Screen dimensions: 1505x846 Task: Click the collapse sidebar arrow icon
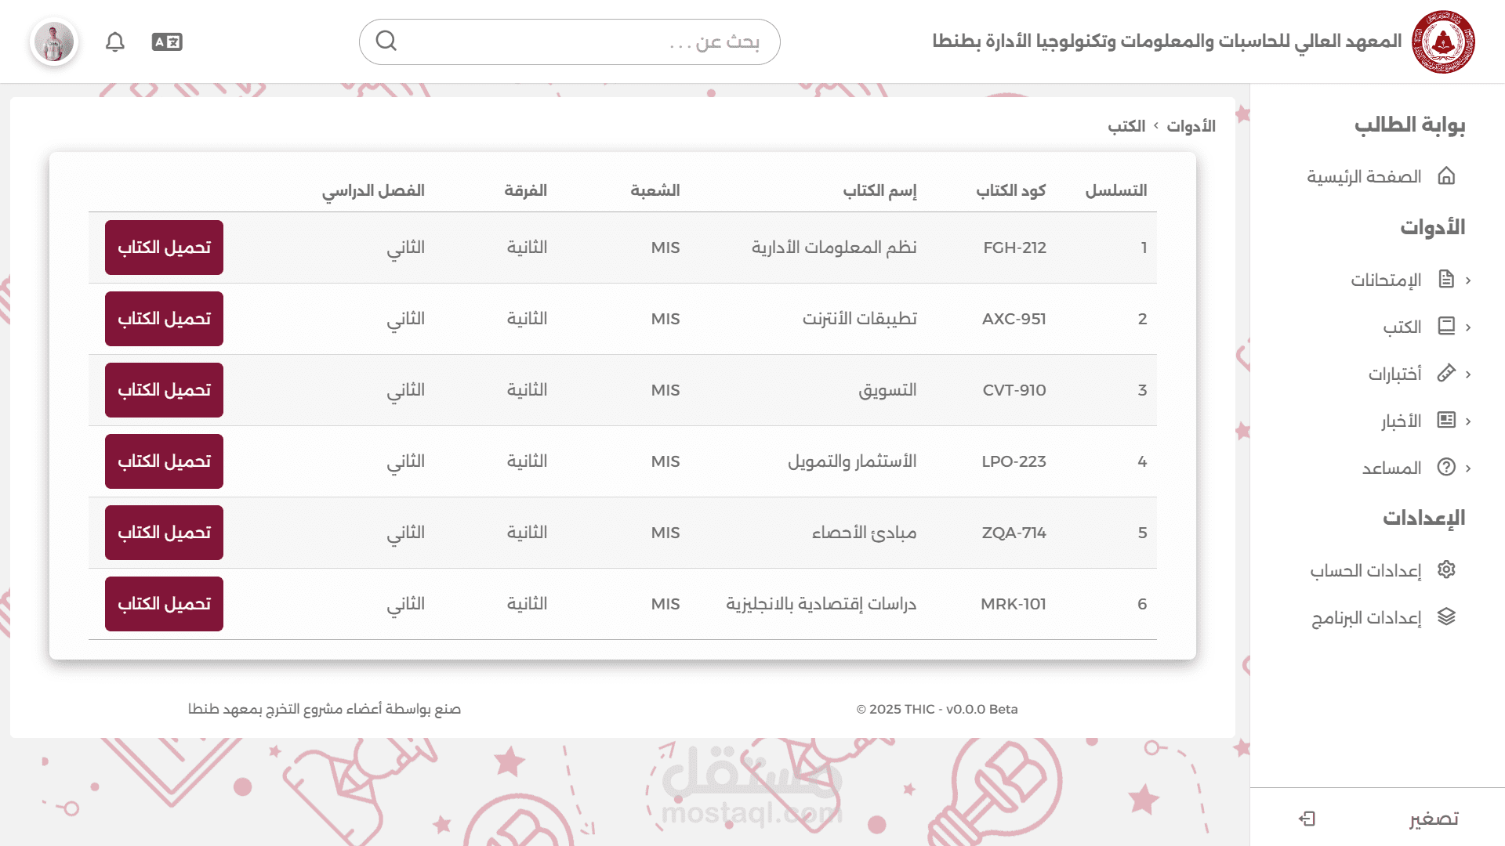click(1307, 819)
